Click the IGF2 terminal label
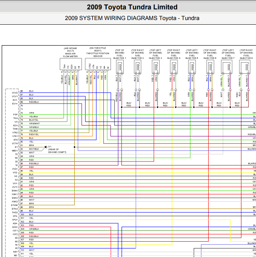The width and height of the screenshot is (256, 257). [15, 234]
